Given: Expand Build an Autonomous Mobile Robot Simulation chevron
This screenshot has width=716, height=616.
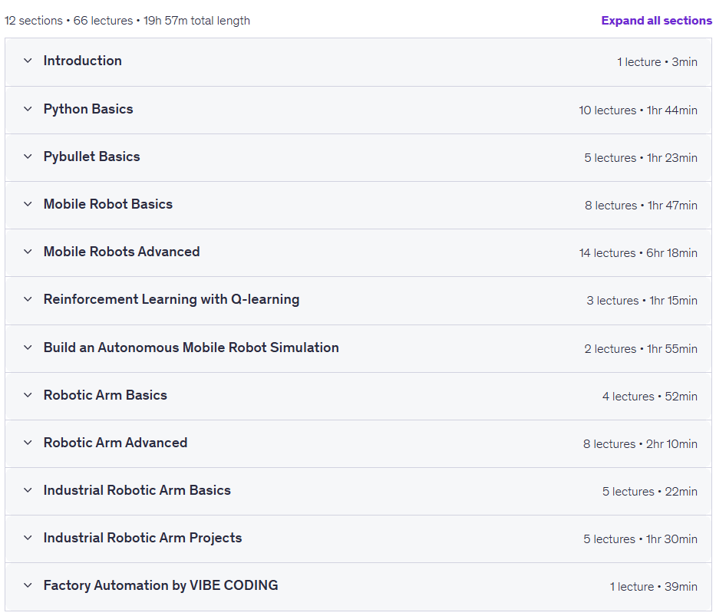Looking at the screenshot, I should click(28, 348).
